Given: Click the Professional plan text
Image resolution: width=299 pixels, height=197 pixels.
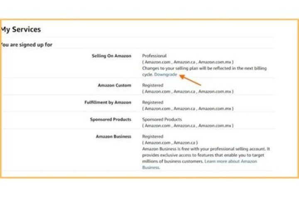Looking at the screenshot, I should pos(154,56).
